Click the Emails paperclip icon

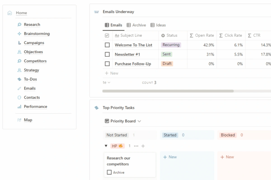[19, 89]
